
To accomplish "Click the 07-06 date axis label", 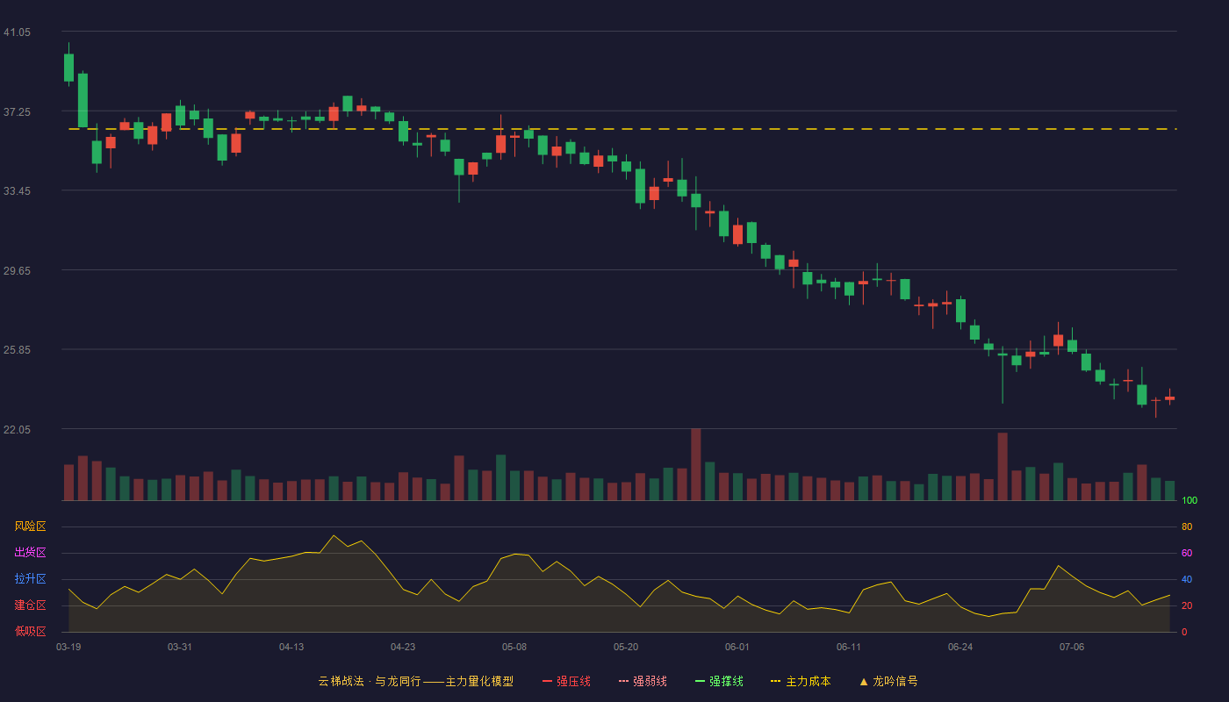I will (1072, 647).
